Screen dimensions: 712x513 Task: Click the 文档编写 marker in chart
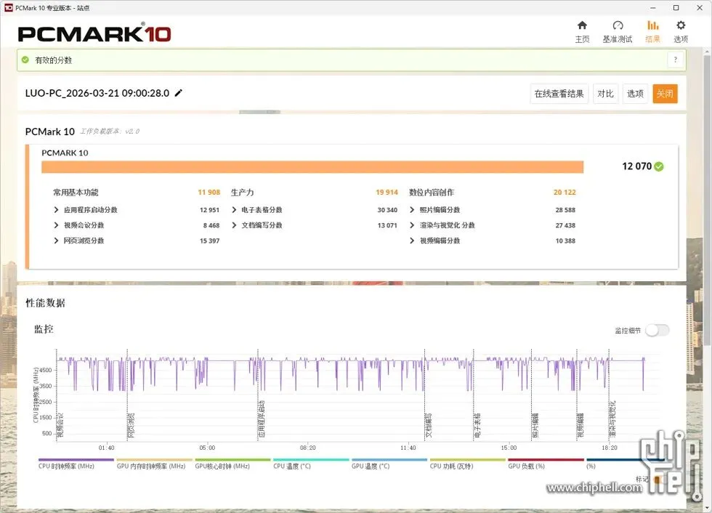429,425
